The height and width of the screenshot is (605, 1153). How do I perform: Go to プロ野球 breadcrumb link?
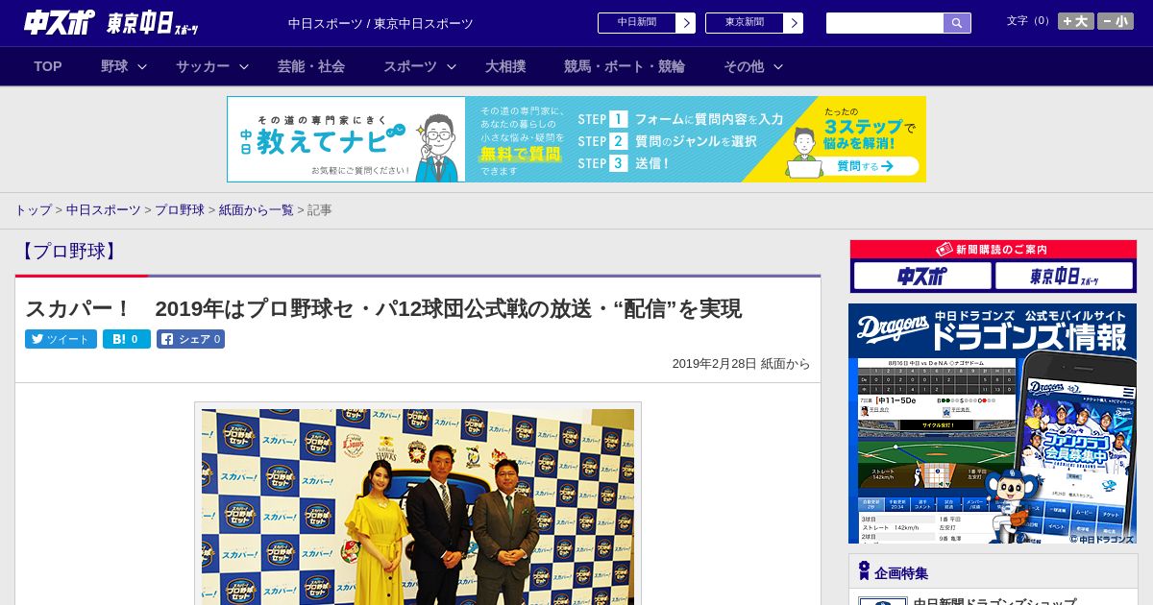[x=180, y=210]
